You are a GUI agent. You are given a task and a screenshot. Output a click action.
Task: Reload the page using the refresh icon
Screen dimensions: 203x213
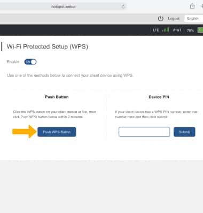[x=123, y=7]
